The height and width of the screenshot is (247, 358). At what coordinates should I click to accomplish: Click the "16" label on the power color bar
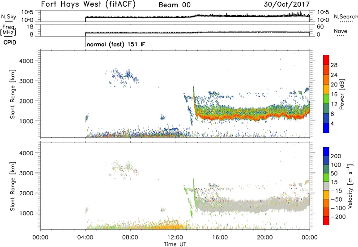[334, 95]
